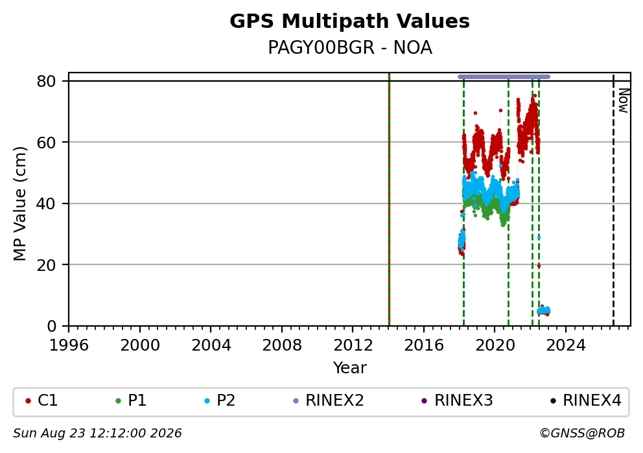The image size is (643, 453).
Task: Click the timestamp 'Sun Aug 23 12:12:00 2026'
Action: point(97,434)
